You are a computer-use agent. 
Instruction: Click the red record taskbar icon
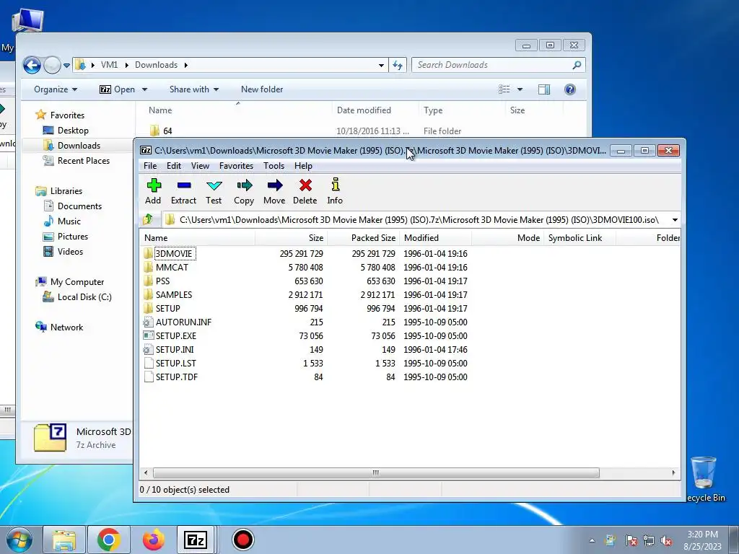243,540
